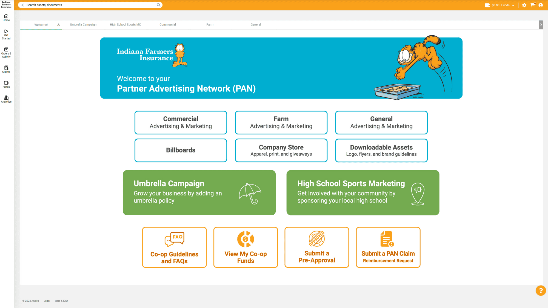Click the upload icon beside the Welcome tab

click(x=58, y=25)
